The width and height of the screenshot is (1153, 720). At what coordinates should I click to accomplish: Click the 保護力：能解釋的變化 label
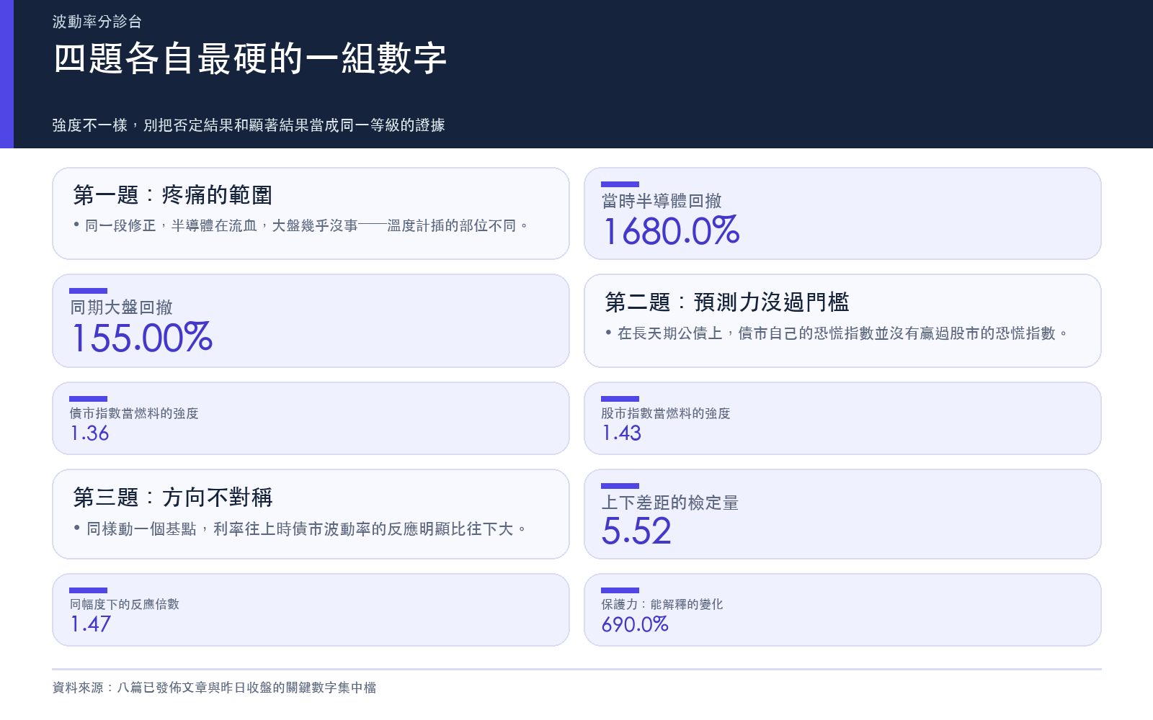click(662, 604)
